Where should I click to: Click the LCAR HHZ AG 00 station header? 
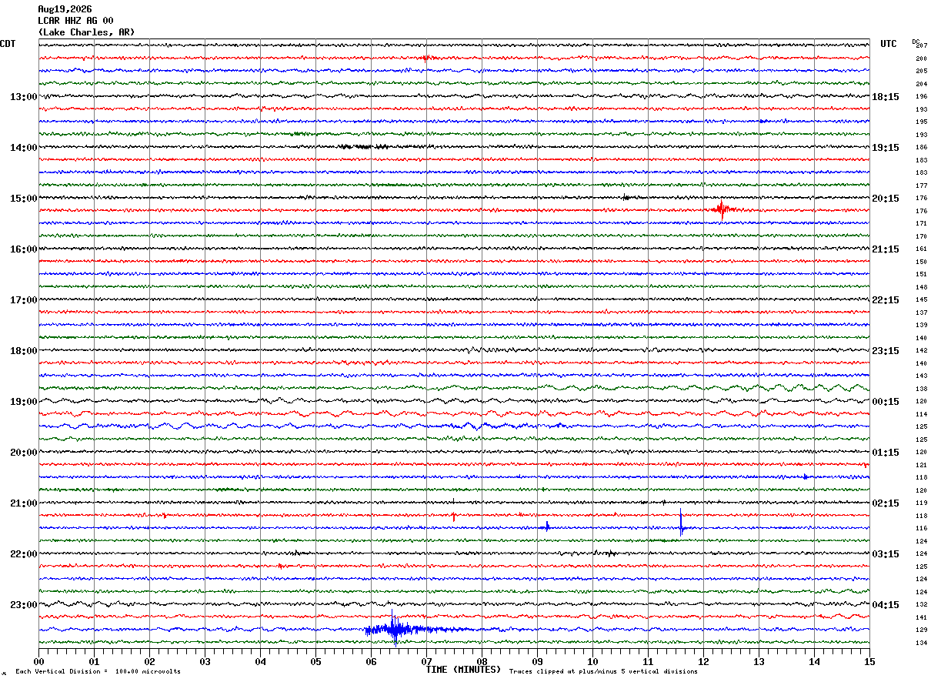76,21
